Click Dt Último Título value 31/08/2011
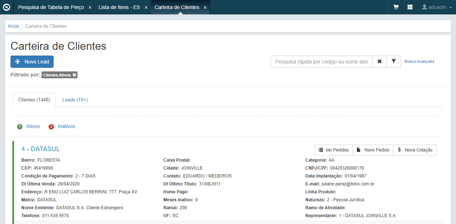The width and height of the screenshot is (456, 224). click(210, 184)
